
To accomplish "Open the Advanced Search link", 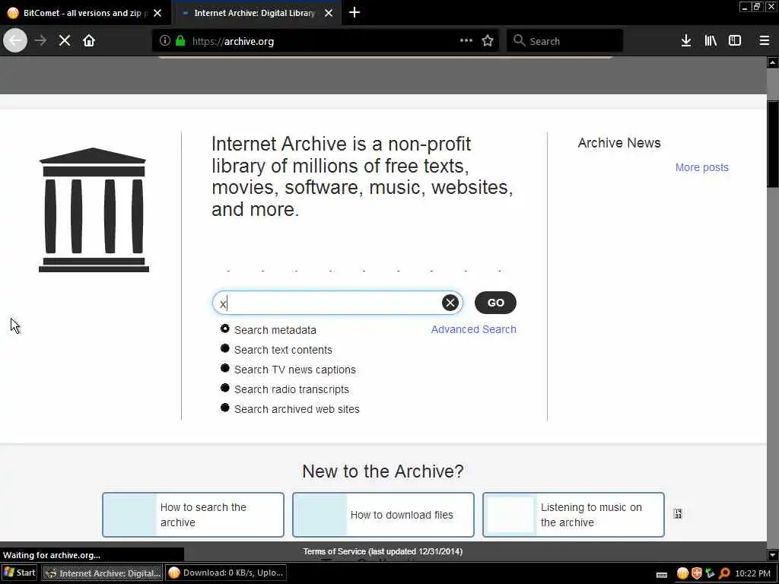I will (473, 329).
